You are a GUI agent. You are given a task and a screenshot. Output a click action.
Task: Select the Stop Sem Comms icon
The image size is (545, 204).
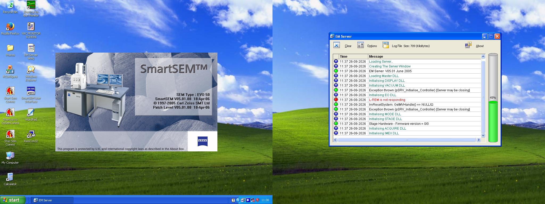pyautogui.click(x=10, y=138)
